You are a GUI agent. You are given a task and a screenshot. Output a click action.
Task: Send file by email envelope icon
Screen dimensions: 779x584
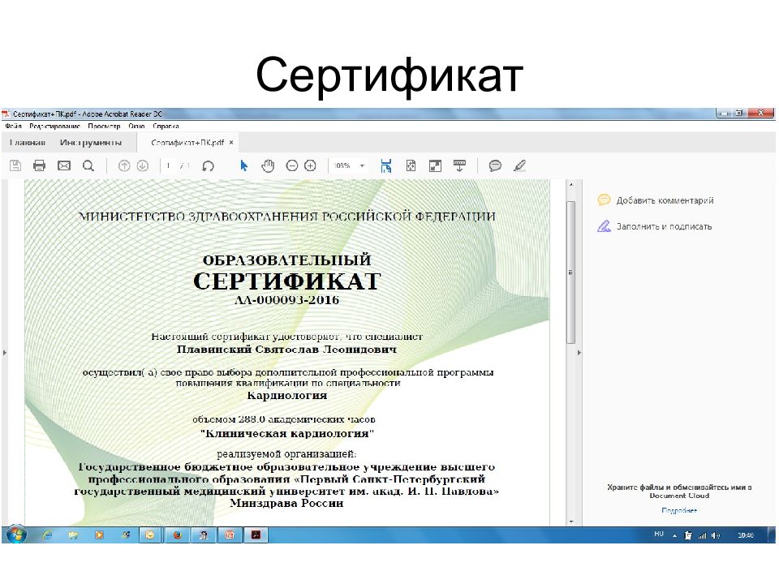(64, 165)
